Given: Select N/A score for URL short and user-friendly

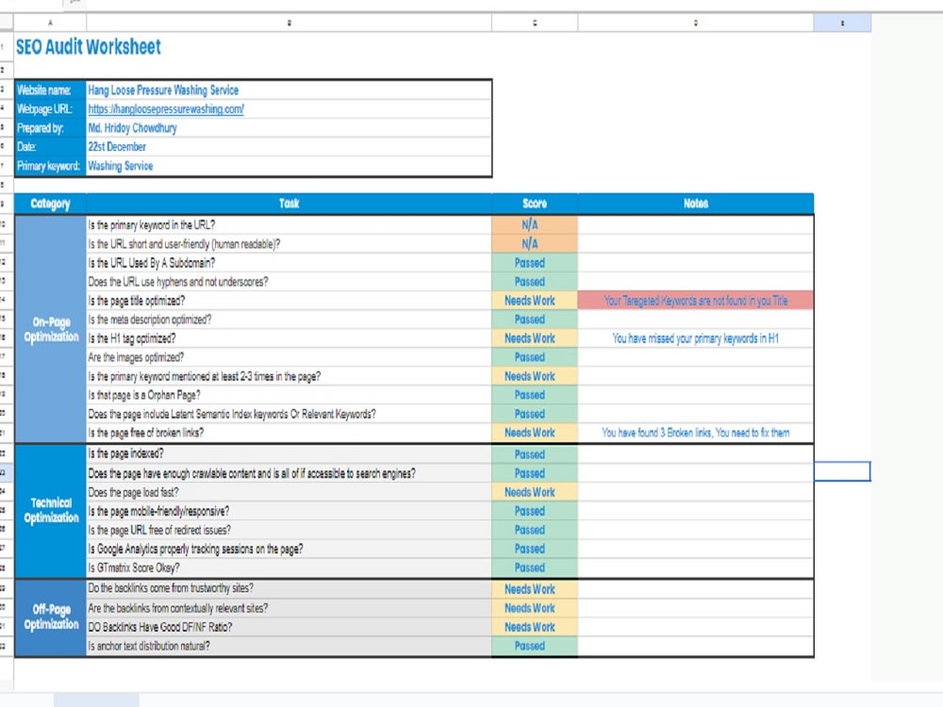Looking at the screenshot, I should (535, 244).
